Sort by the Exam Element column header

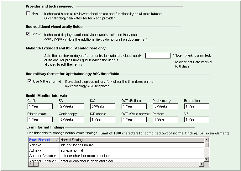(x=44, y=140)
